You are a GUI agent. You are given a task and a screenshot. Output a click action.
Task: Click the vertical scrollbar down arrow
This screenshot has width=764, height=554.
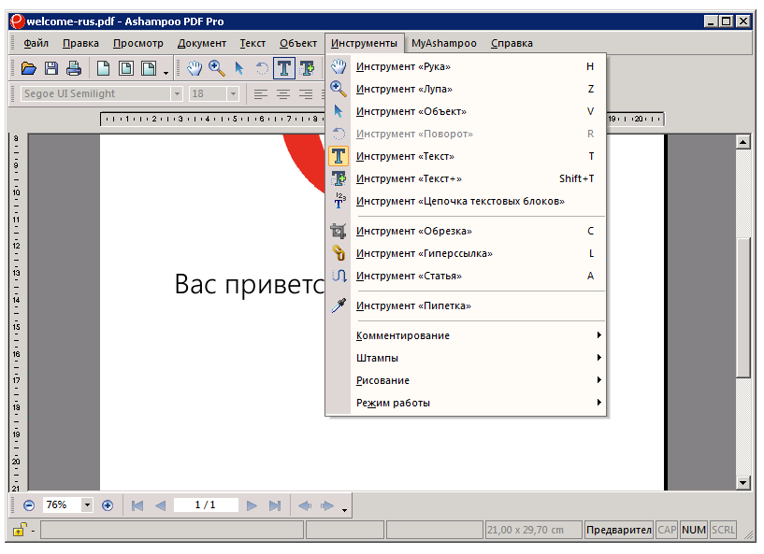742,483
